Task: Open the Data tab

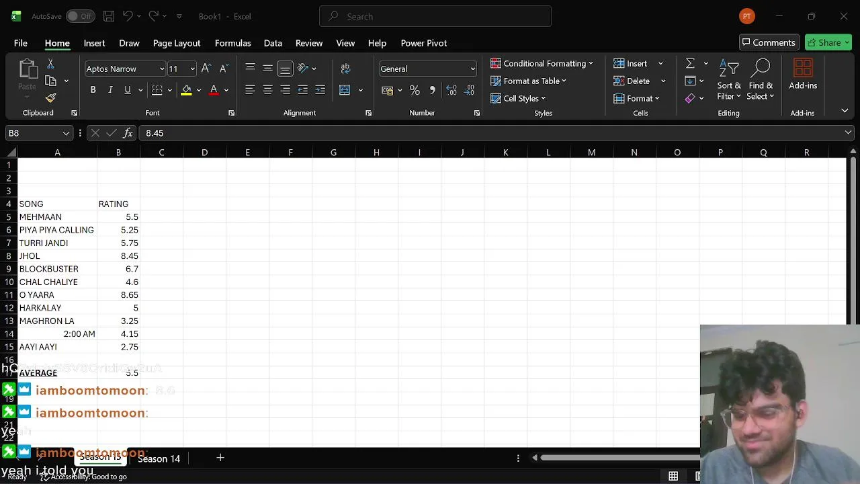Action: tap(273, 43)
